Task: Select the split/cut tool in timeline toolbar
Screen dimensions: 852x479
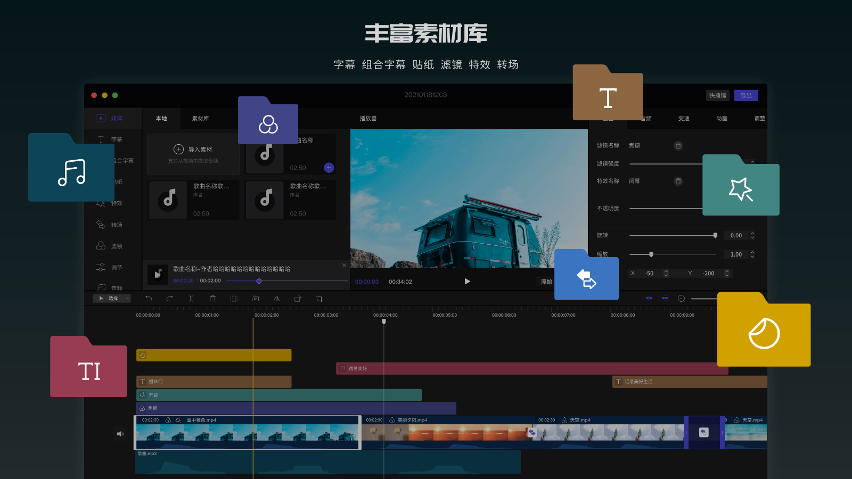Action: point(191,299)
